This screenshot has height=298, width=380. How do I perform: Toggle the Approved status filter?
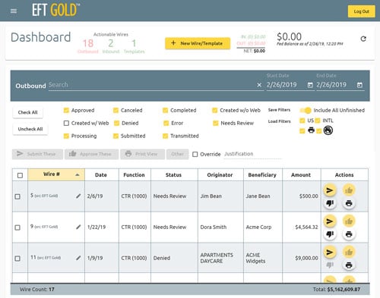66,110
